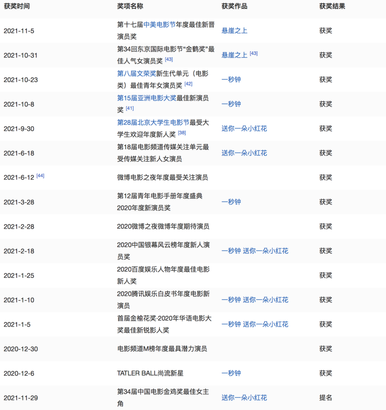Select the date 2021-10-31
Screen dimensions: 386x410
point(21,55)
